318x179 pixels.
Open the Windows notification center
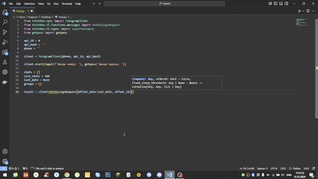tap(312, 175)
